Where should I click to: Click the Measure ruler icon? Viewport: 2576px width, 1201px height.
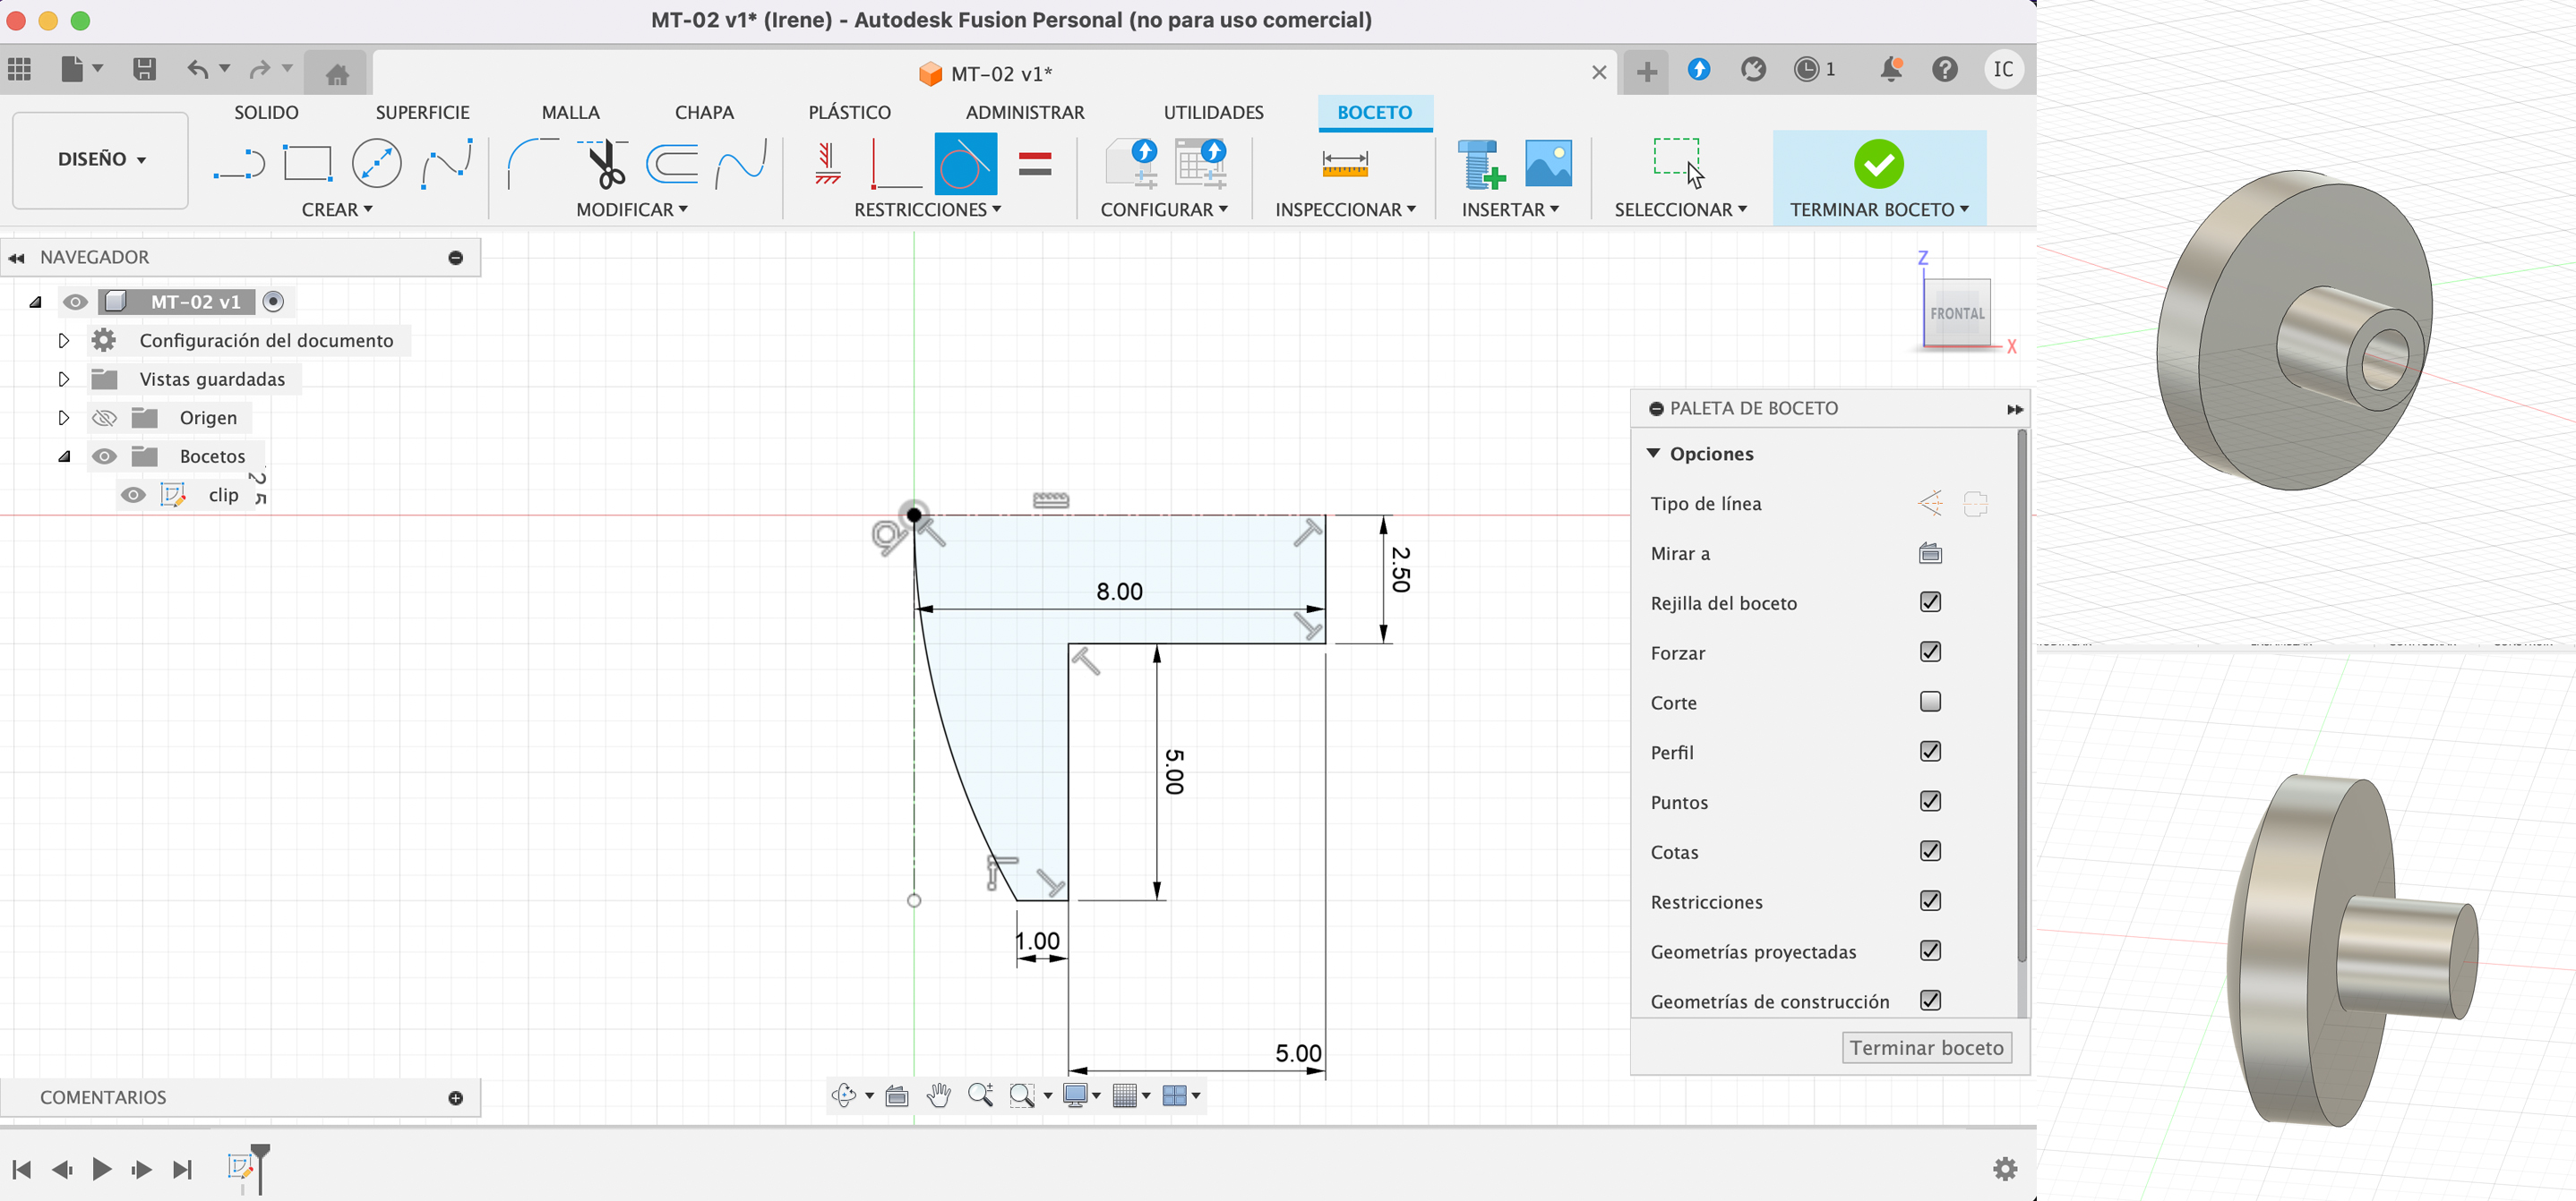click(x=1344, y=164)
